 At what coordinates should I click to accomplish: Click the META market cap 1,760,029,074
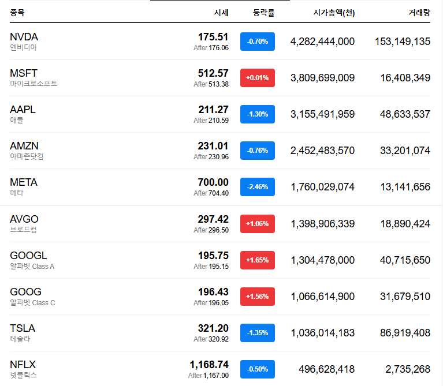(323, 188)
